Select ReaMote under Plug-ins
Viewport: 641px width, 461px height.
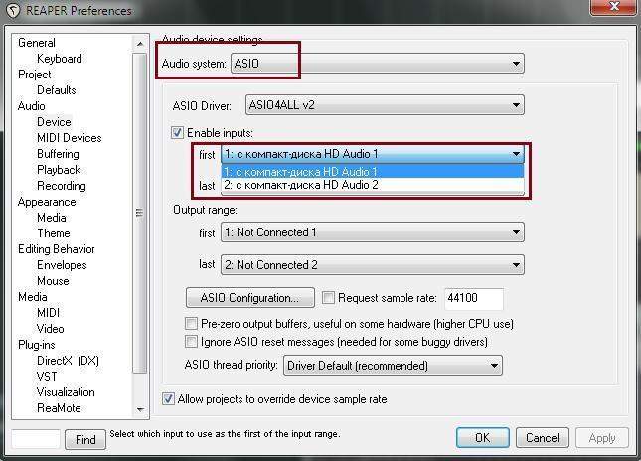click(x=59, y=408)
